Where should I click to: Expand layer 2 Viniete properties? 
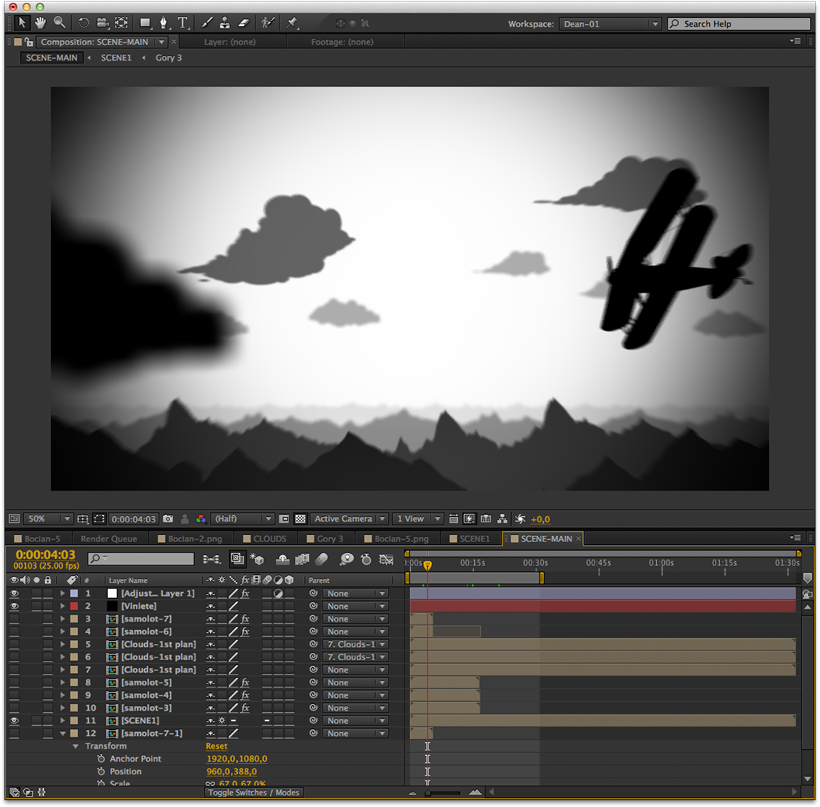click(x=62, y=606)
